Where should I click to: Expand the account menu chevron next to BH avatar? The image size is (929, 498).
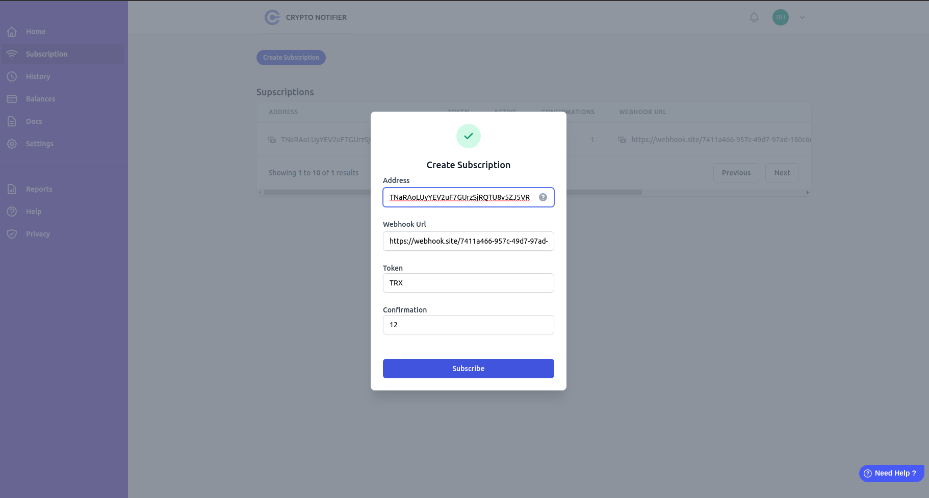point(801,17)
